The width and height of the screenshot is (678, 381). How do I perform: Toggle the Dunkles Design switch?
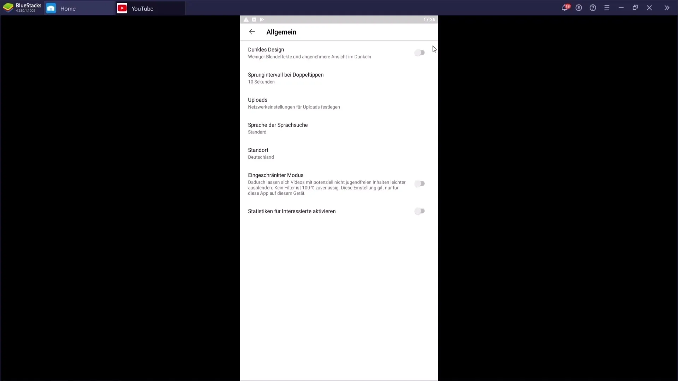[x=418, y=53]
